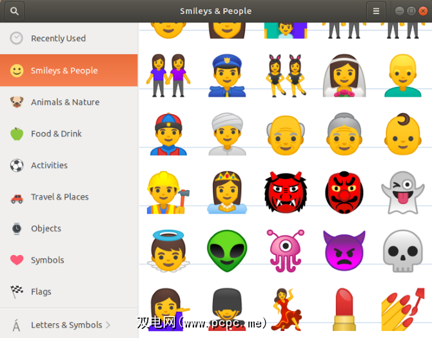Select Smileys & People category
432x338 pixels.
69,70
